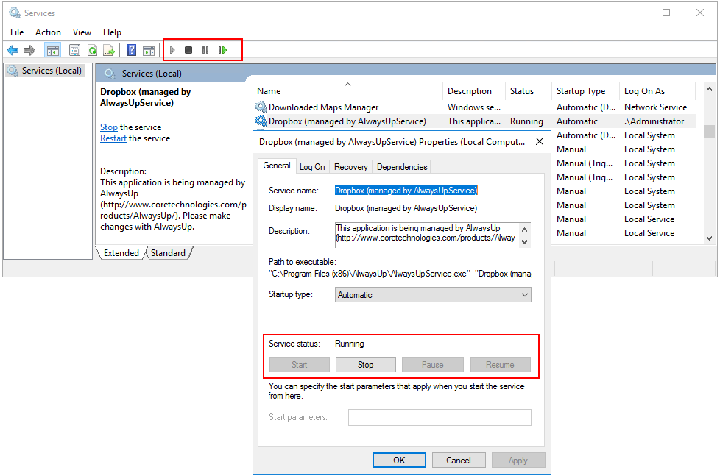Click the grayed Resume button in Properties
Screen dimensions: 720x476
point(500,364)
